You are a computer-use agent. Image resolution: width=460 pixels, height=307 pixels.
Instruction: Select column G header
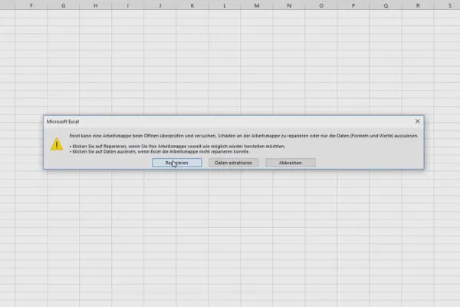(x=64, y=5)
